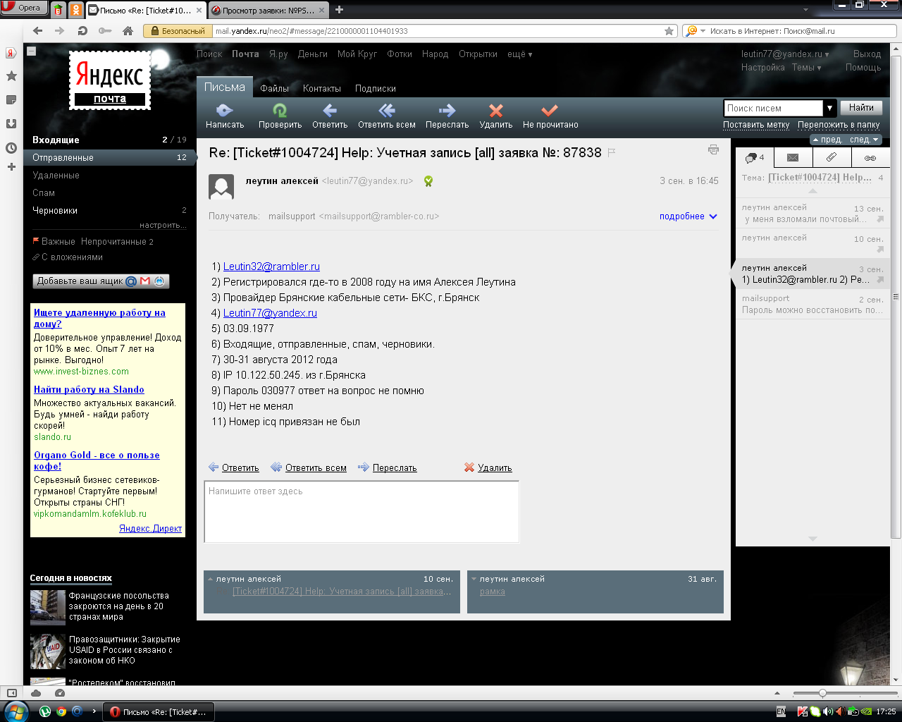
Task: Focus the Поиск писем search field
Action: (x=774, y=108)
